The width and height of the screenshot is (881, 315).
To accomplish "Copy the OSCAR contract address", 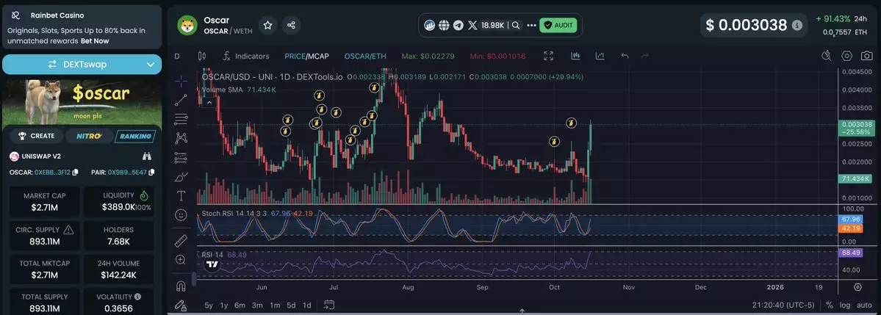I will (76, 173).
